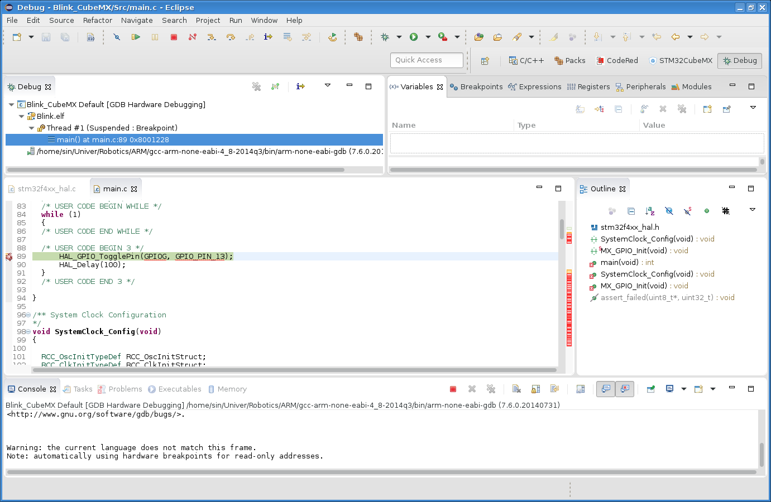Switch to the STM32CubeMX perspective
The width and height of the screenshot is (771, 502).
681,61
